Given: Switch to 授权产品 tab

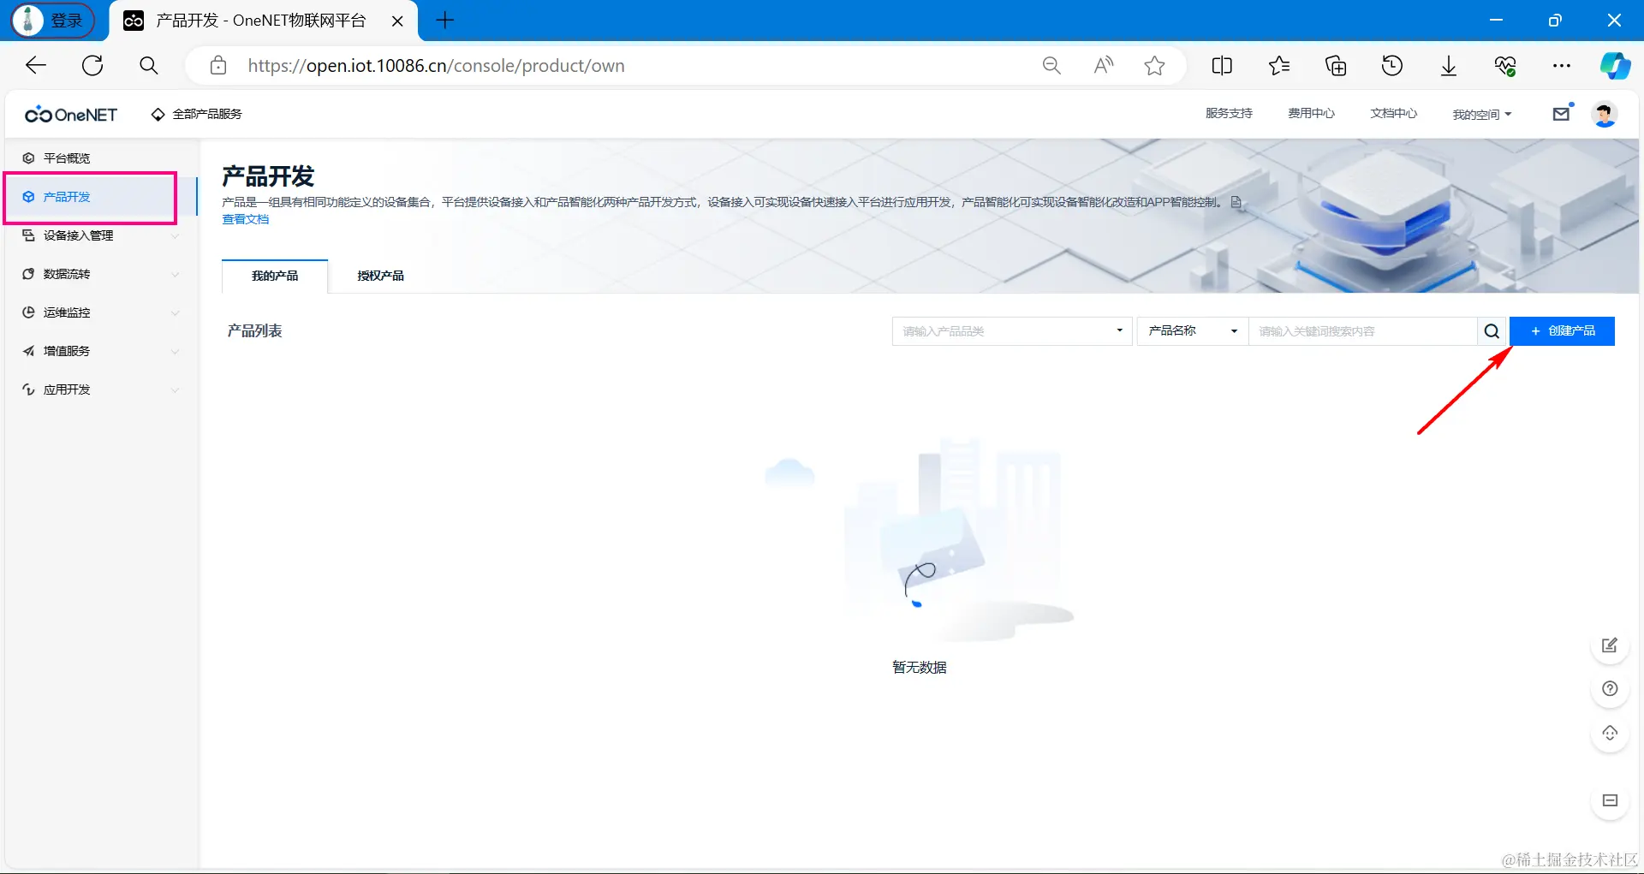Looking at the screenshot, I should pos(381,276).
